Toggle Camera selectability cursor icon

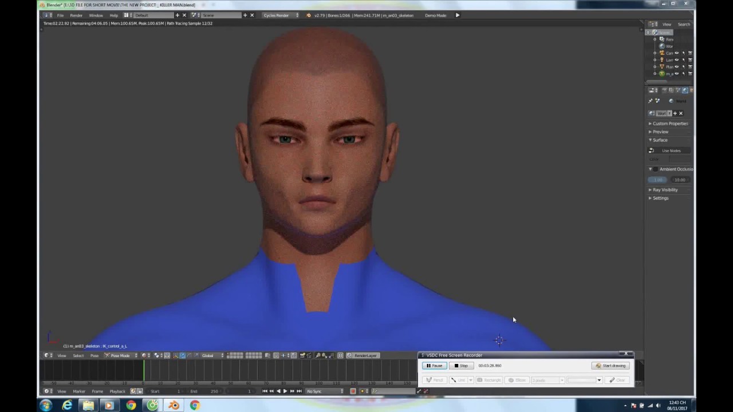[x=683, y=53]
